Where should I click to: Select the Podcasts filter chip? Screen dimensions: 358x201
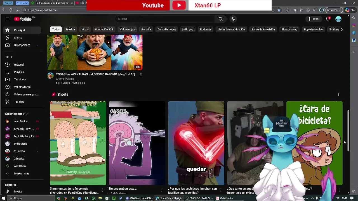point(206,29)
